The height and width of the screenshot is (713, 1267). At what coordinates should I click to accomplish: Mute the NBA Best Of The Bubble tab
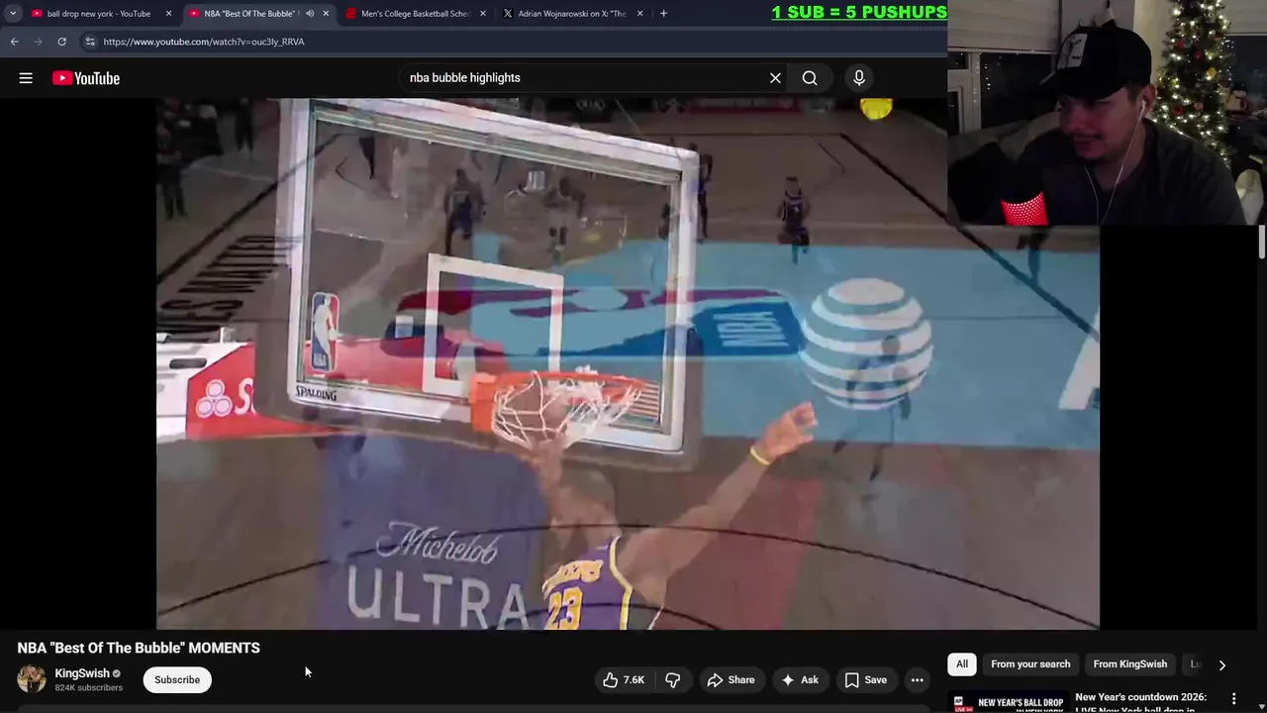coord(310,14)
